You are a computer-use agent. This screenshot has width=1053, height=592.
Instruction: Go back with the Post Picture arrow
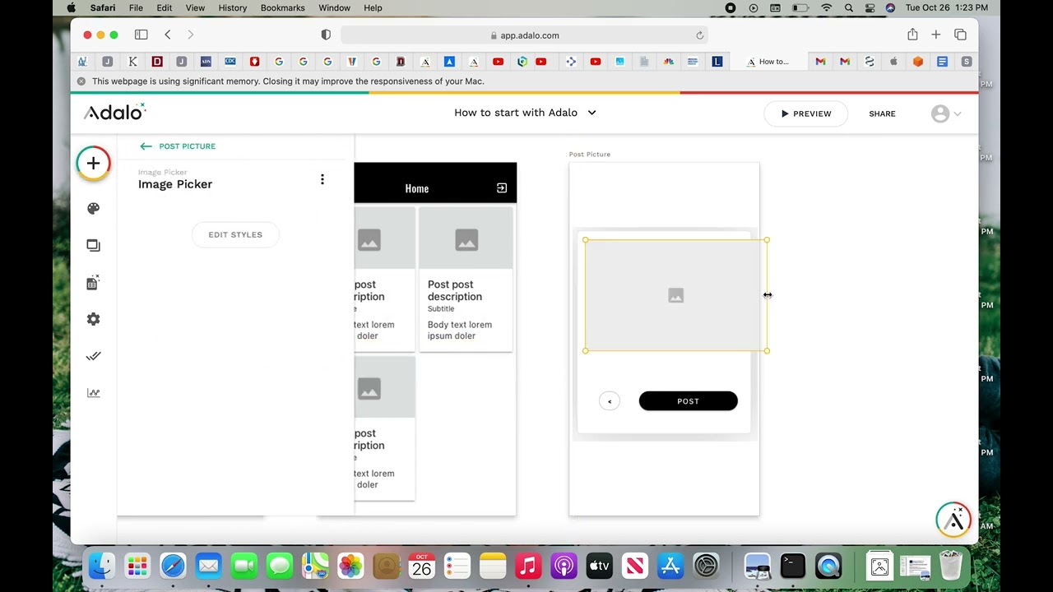pos(146,146)
